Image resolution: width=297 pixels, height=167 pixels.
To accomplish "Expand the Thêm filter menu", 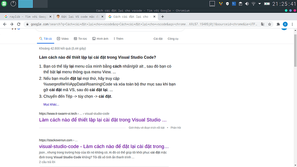I will (x=118, y=39).
